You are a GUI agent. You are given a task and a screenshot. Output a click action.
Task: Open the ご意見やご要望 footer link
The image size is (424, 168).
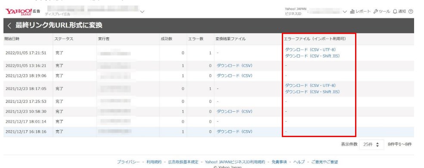point(324,162)
